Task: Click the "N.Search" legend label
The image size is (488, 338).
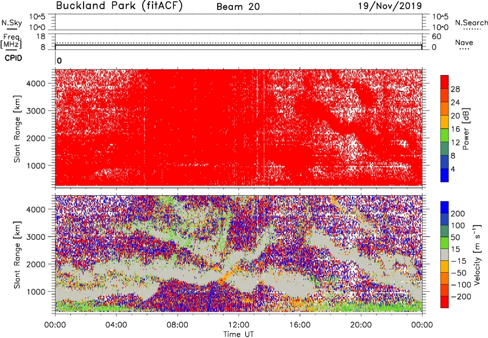Action: coord(472,23)
